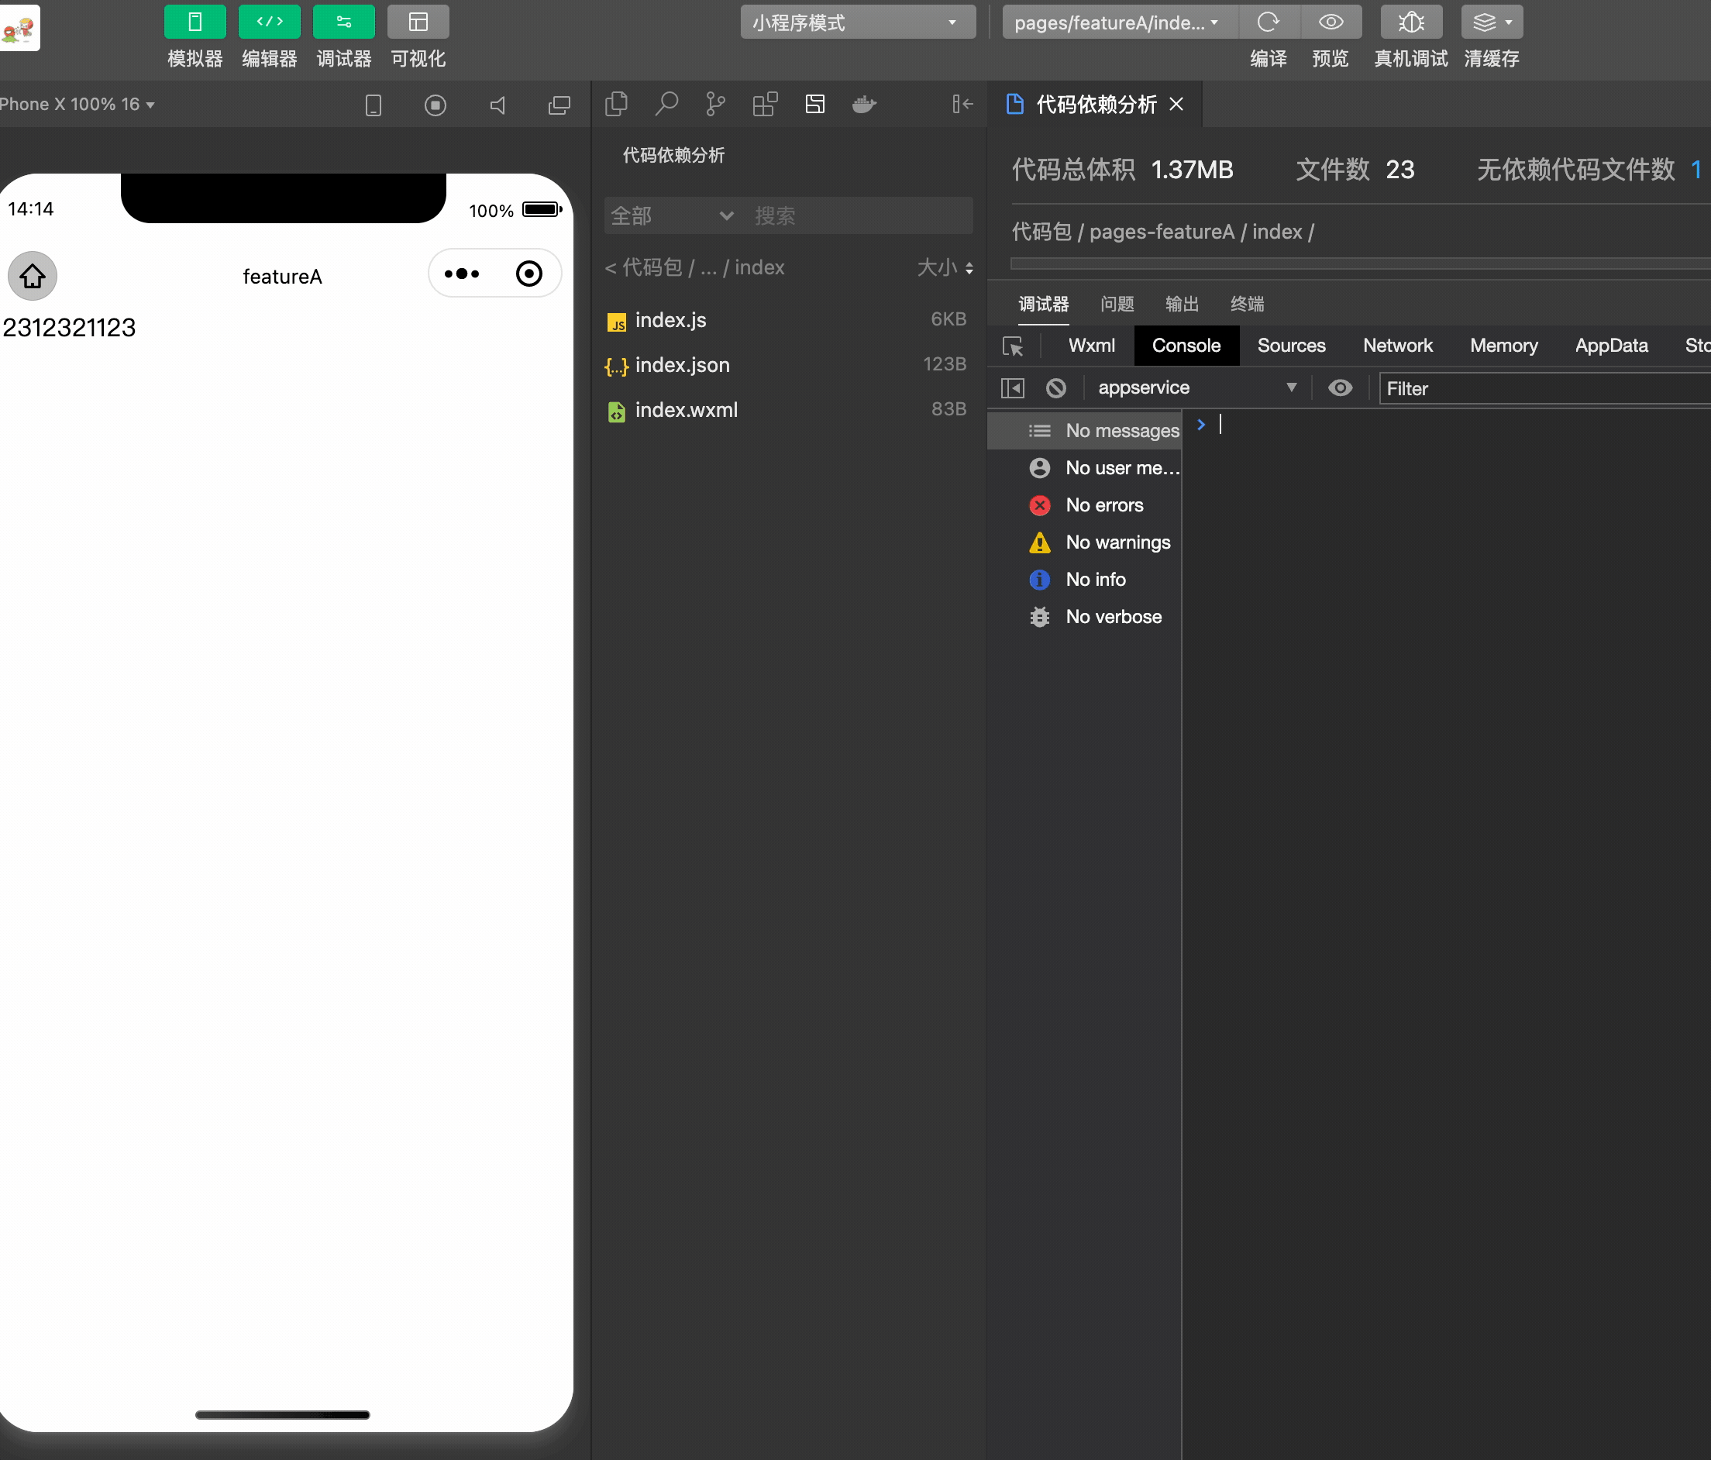Select the element inspector arrow icon
Viewport: 1711px width, 1460px height.
click(1012, 346)
